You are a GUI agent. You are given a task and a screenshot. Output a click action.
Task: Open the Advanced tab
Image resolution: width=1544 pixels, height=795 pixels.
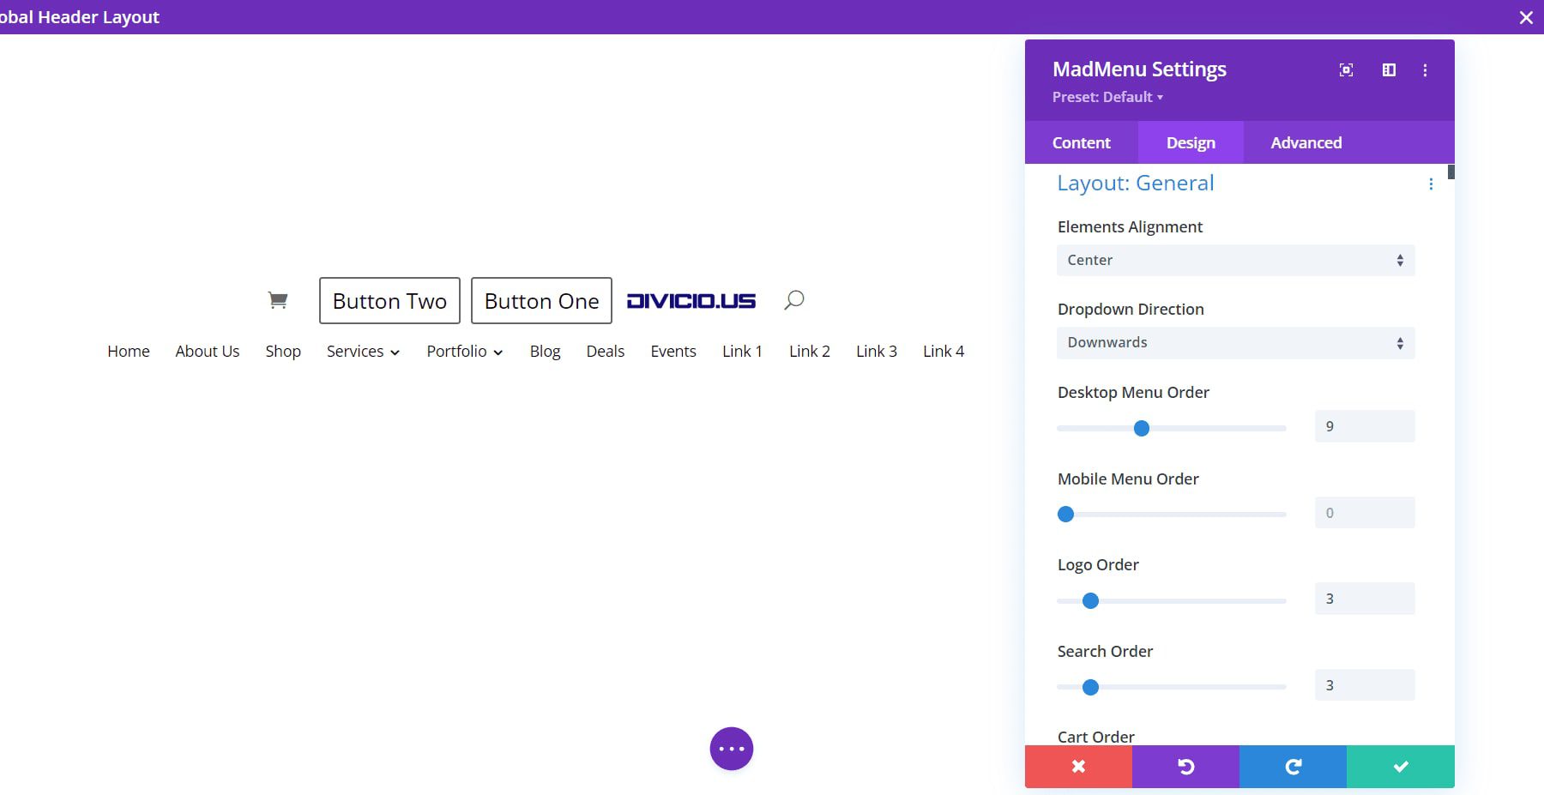click(x=1306, y=142)
